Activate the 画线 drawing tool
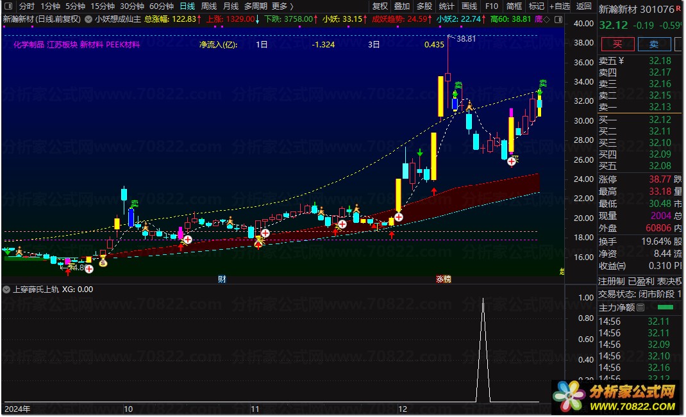The height and width of the screenshot is (417, 686). coord(469,6)
